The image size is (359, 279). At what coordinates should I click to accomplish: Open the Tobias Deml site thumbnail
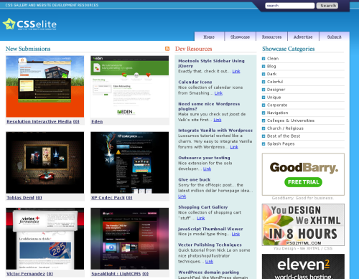[x=45, y=163]
